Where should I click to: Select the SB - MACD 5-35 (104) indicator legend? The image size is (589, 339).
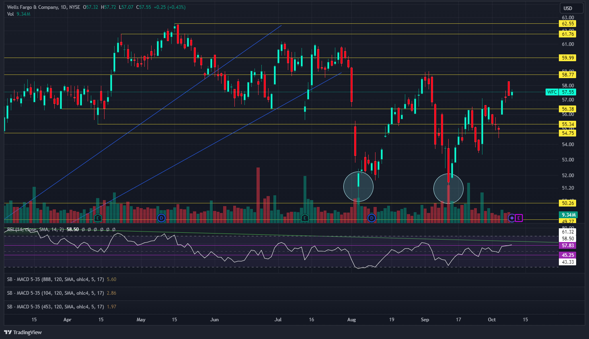(55, 293)
